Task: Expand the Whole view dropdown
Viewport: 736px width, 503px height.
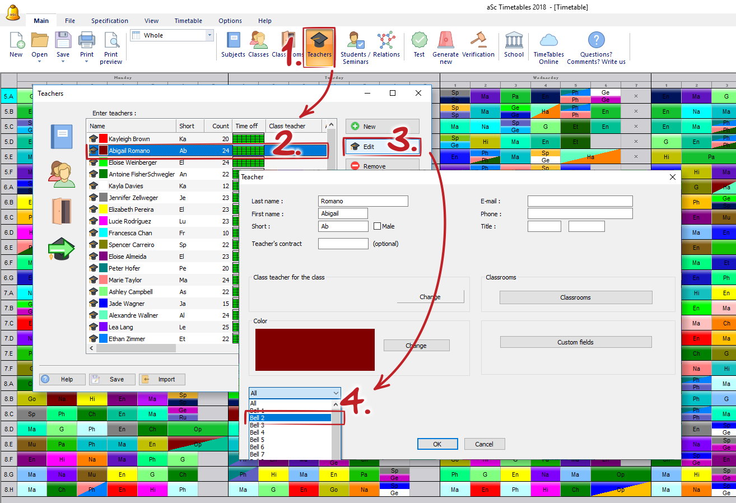Action: [x=210, y=35]
